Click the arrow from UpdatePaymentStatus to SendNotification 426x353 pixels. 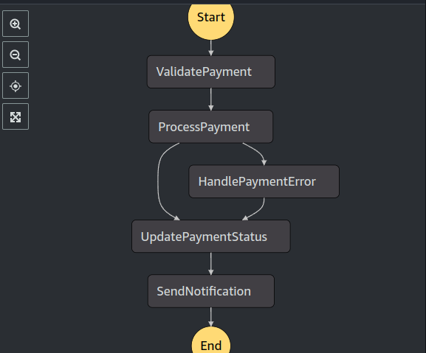point(211,264)
